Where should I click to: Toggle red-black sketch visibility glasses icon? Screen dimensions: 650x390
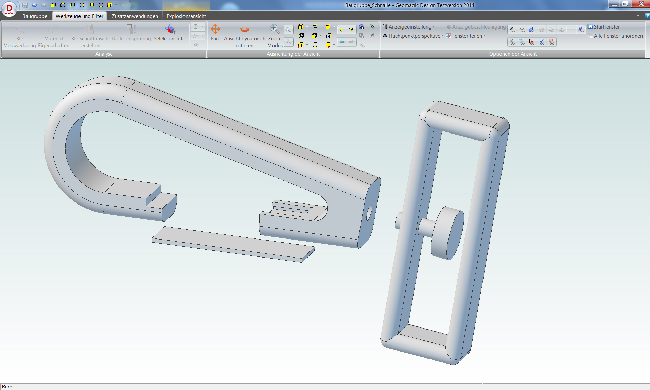(x=532, y=42)
